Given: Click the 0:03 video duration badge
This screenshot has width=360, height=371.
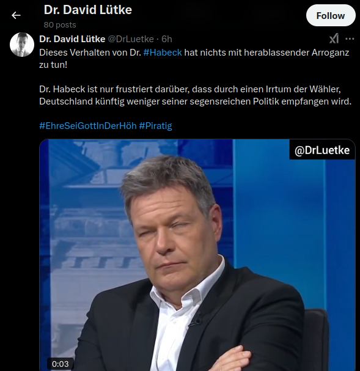Looking at the screenshot, I should 61,364.
